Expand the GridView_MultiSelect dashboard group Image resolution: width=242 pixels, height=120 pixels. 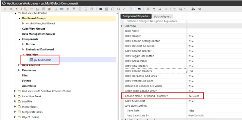pos(23,23)
